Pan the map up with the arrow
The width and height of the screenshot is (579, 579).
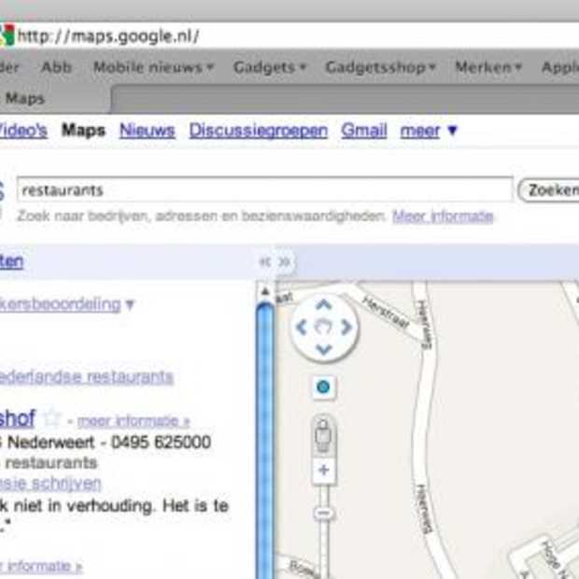click(x=324, y=304)
